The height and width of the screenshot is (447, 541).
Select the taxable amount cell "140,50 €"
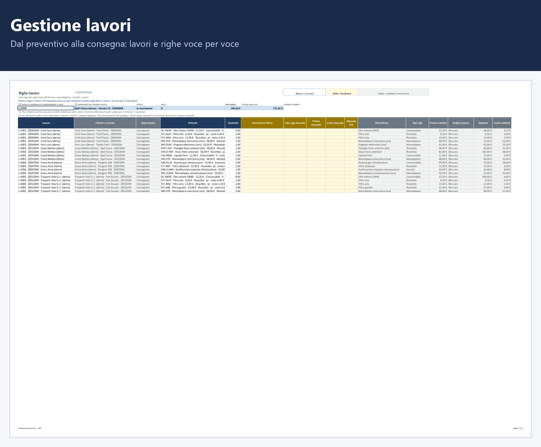(x=233, y=108)
